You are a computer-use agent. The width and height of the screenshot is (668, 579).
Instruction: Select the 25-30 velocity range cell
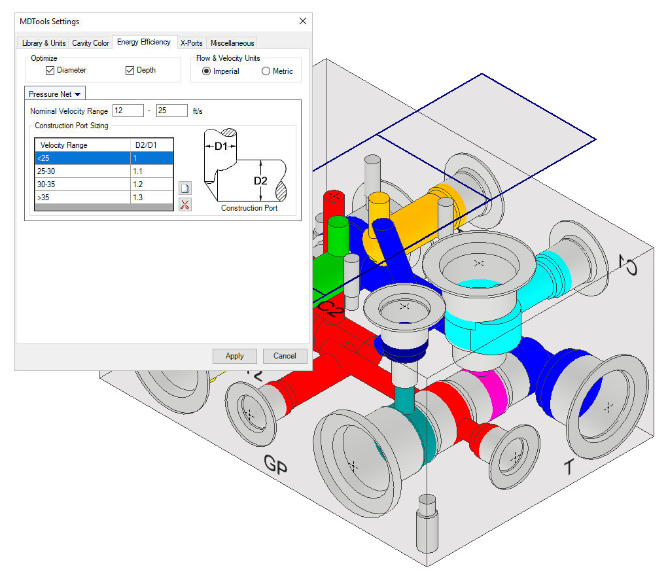click(82, 171)
